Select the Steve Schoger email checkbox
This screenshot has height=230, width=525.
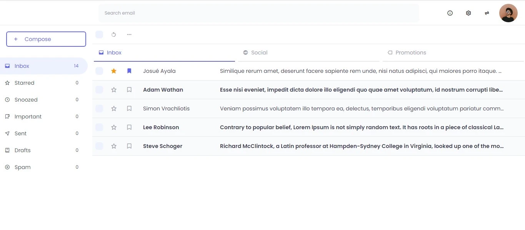tap(99, 146)
